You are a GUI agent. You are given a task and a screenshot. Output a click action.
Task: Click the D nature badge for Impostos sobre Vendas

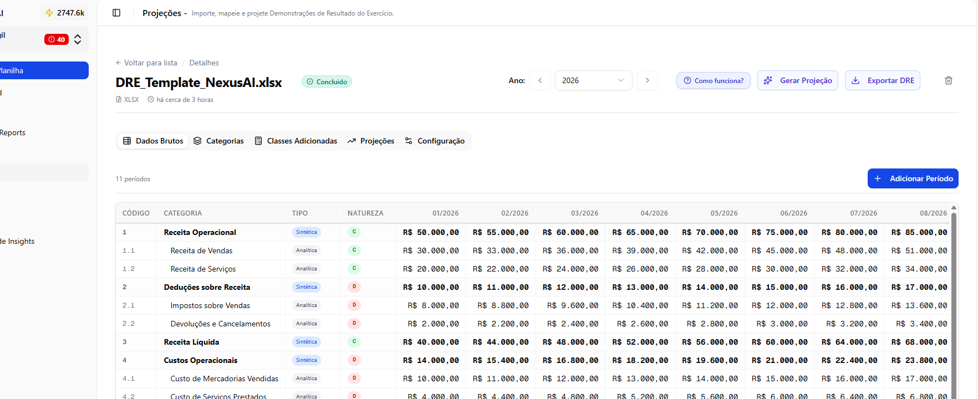[354, 305]
